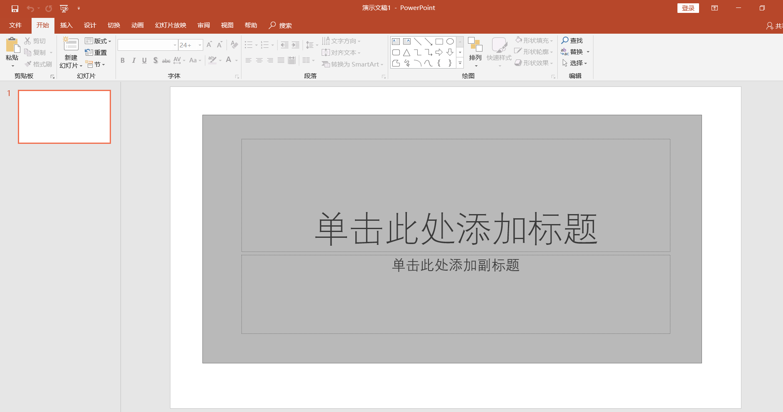Open 查找 (Find)
This screenshot has width=783, height=412.
[x=573, y=40]
